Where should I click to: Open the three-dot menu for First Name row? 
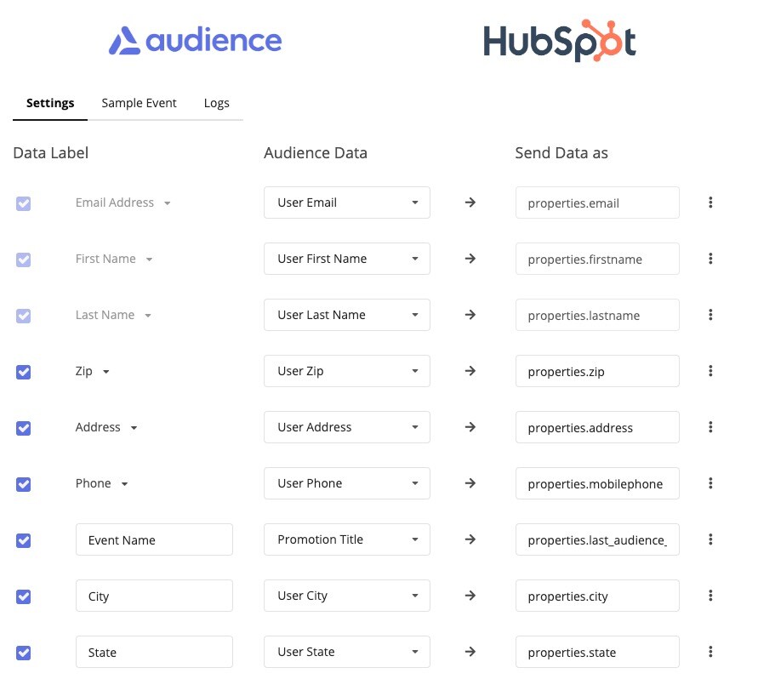(x=710, y=259)
